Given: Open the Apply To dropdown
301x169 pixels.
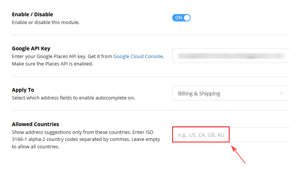Looking at the screenshot, I should pyautogui.click(x=231, y=94).
